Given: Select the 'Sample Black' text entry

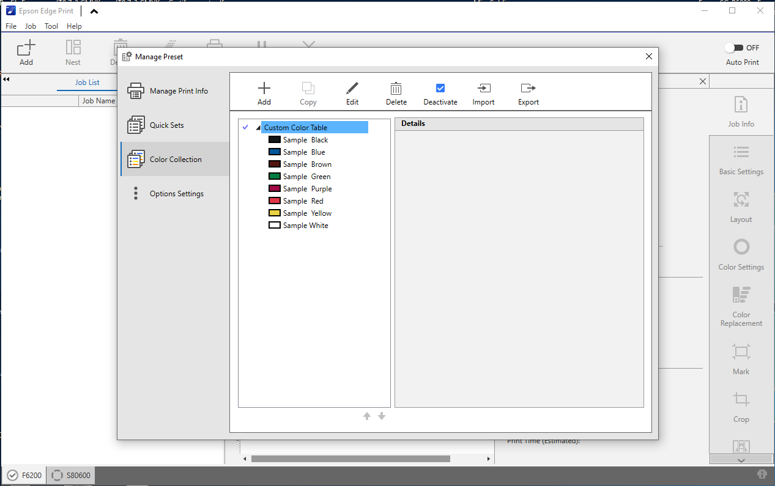Looking at the screenshot, I should [306, 140].
